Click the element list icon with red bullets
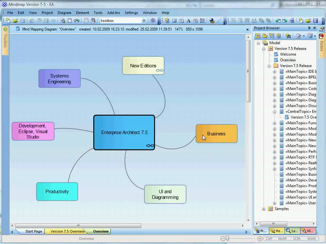 tap(202, 21)
